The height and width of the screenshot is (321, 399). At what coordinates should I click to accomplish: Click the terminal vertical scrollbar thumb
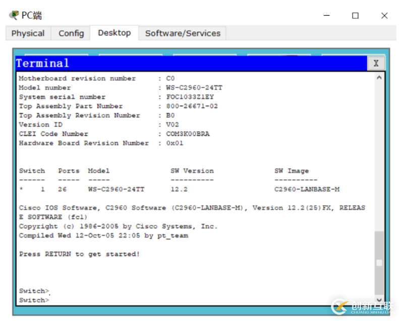(379, 263)
